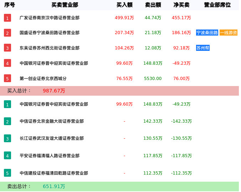Image resolution: width=241 pixels, height=192 pixels.
Task: Click red rank badge number 5
Action: pos(7,78)
